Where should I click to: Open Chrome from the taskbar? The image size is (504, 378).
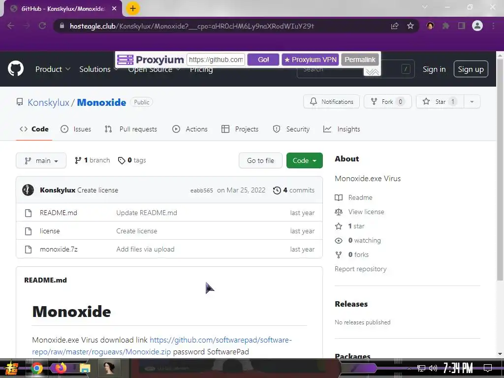36,368
